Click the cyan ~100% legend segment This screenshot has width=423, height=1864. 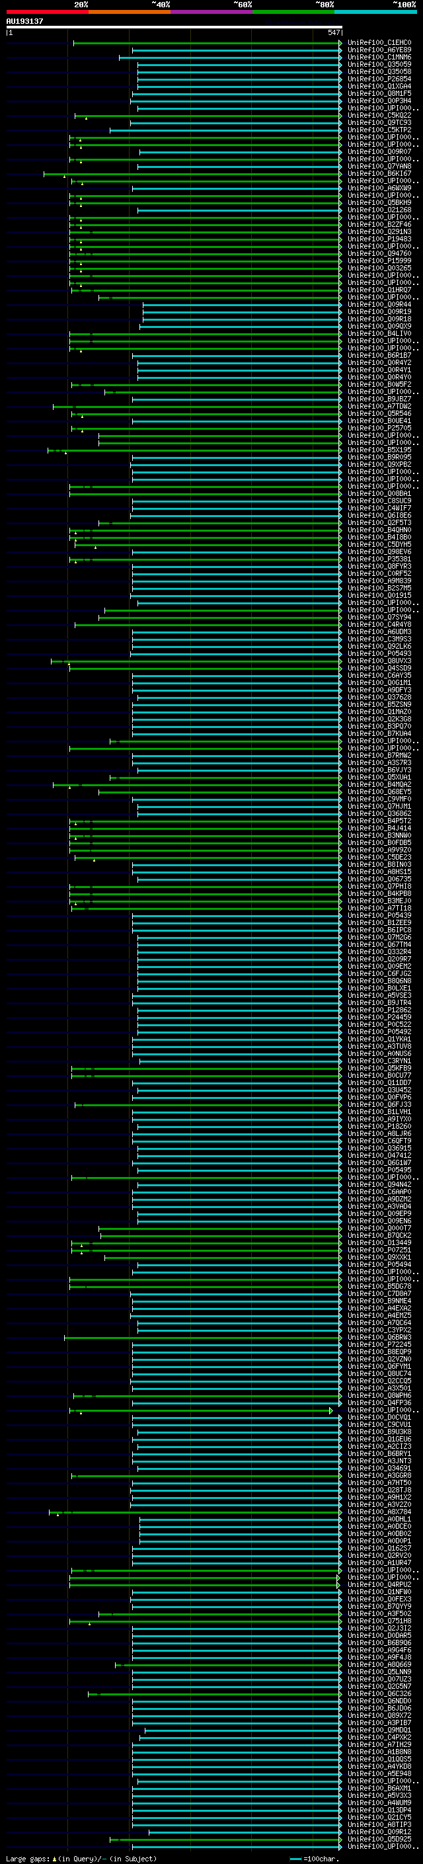coord(375,12)
